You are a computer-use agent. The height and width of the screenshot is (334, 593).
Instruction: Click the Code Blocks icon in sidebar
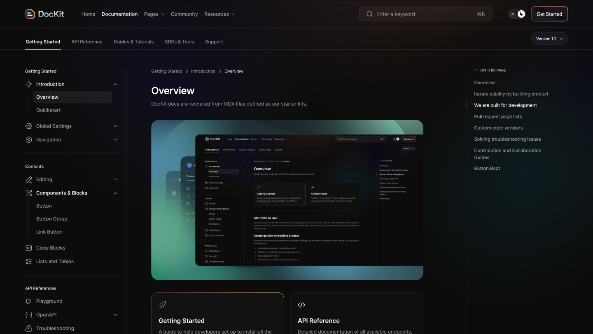28,248
